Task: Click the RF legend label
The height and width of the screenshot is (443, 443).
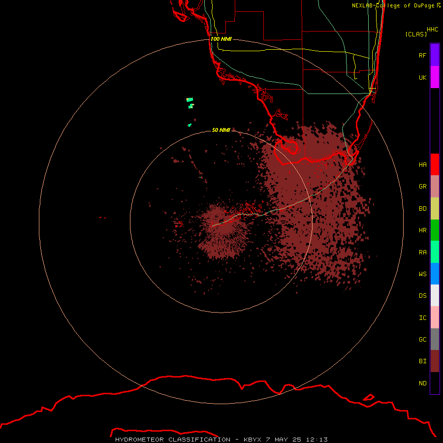Action: [x=422, y=55]
